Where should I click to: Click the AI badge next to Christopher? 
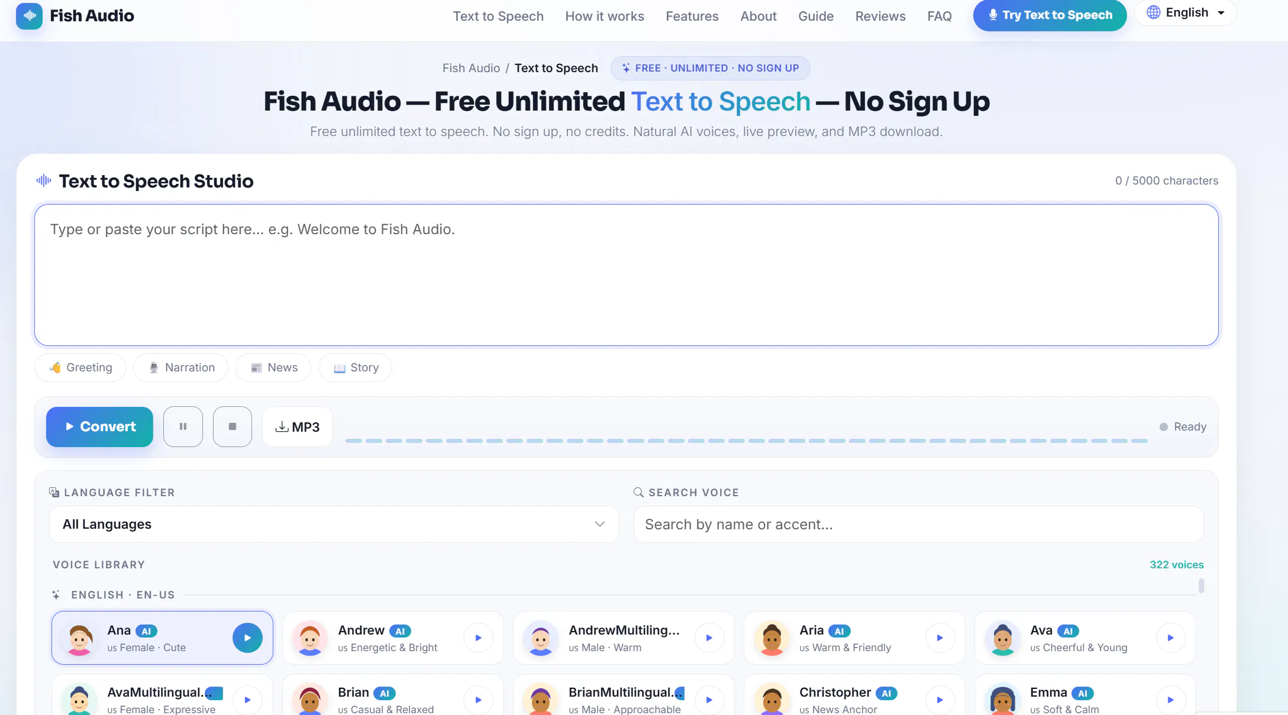[886, 693]
